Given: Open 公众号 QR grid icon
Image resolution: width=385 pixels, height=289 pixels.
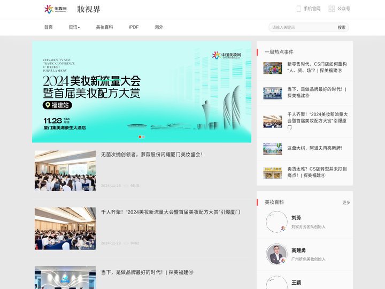Looking at the screenshot, I should point(332,9).
